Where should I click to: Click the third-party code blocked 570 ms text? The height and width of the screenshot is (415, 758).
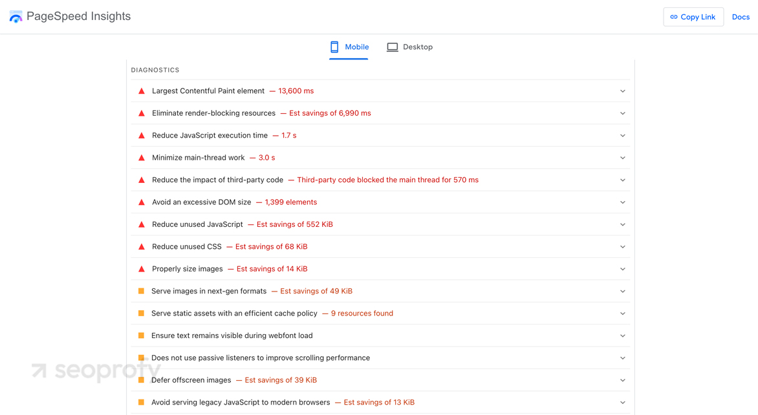387,180
